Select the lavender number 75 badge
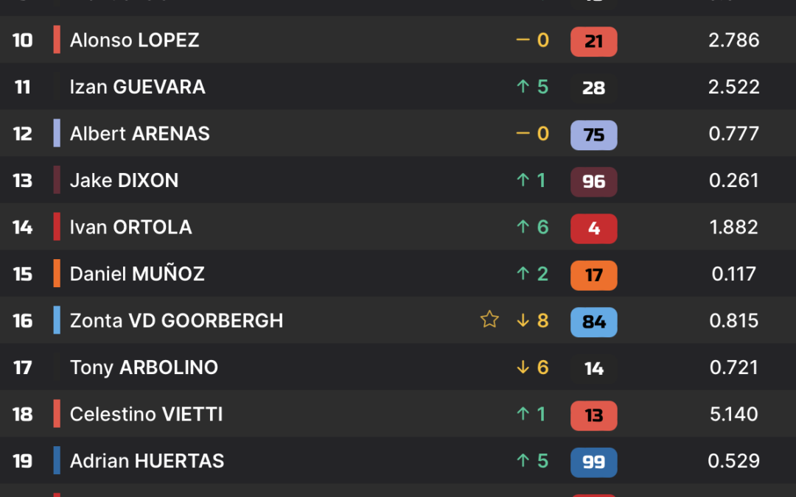 point(593,135)
